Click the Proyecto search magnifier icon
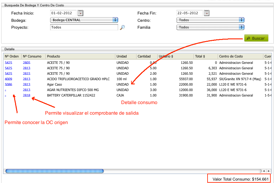Image resolution: width=274 pixels, height=183 pixels. coord(122,27)
